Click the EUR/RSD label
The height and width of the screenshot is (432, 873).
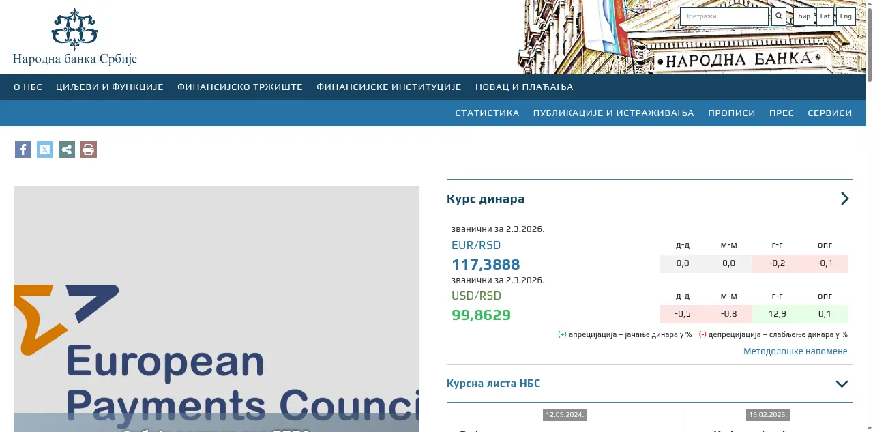point(476,246)
